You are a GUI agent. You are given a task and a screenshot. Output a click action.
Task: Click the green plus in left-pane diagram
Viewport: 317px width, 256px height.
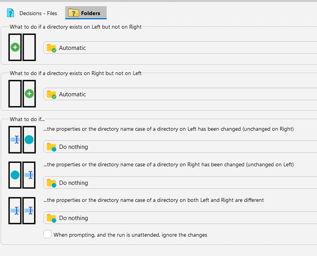(15, 48)
